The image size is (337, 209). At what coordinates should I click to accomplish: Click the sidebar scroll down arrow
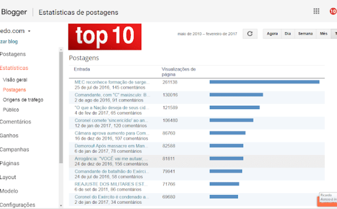(x=61, y=206)
